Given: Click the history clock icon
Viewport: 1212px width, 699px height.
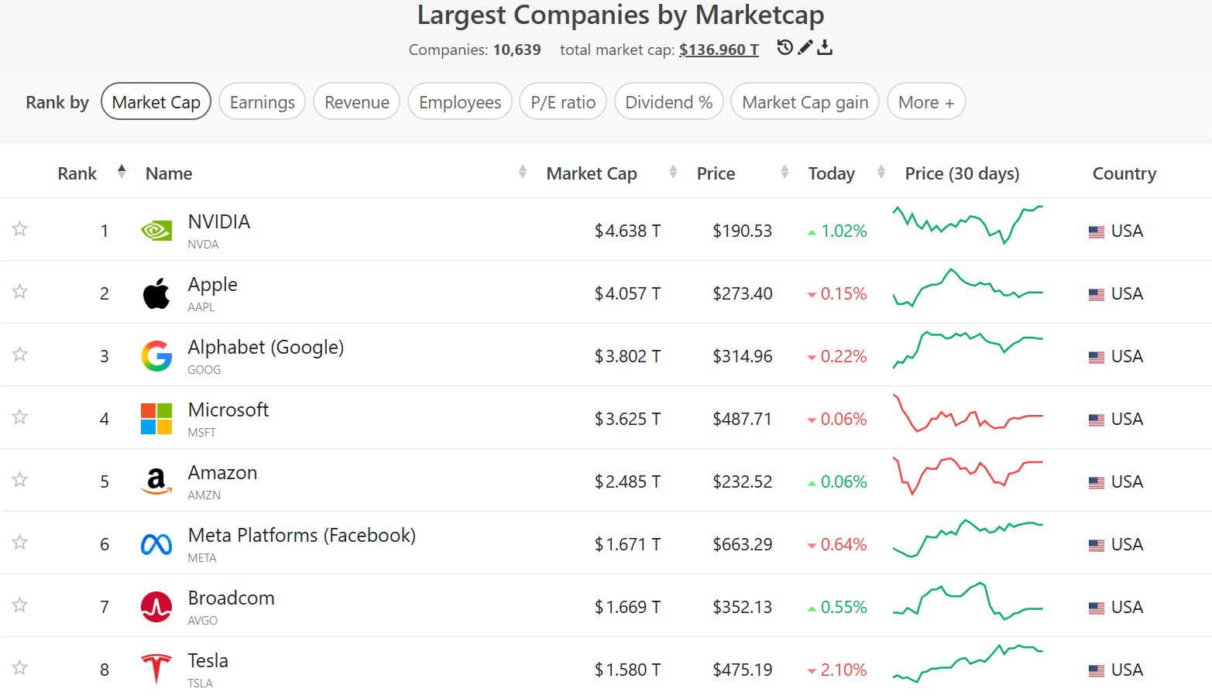Looking at the screenshot, I should point(785,47).
